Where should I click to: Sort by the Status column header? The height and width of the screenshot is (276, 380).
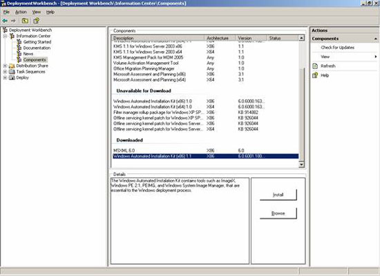tap(283, 38)
